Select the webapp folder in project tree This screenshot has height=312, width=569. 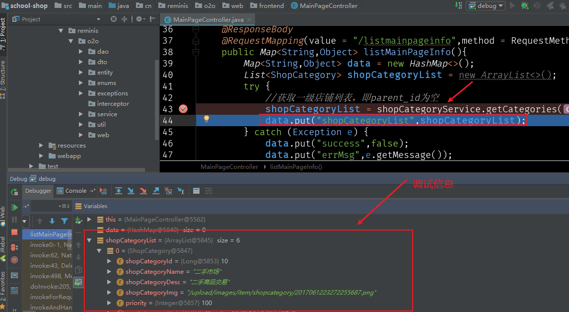click(65, 156)
